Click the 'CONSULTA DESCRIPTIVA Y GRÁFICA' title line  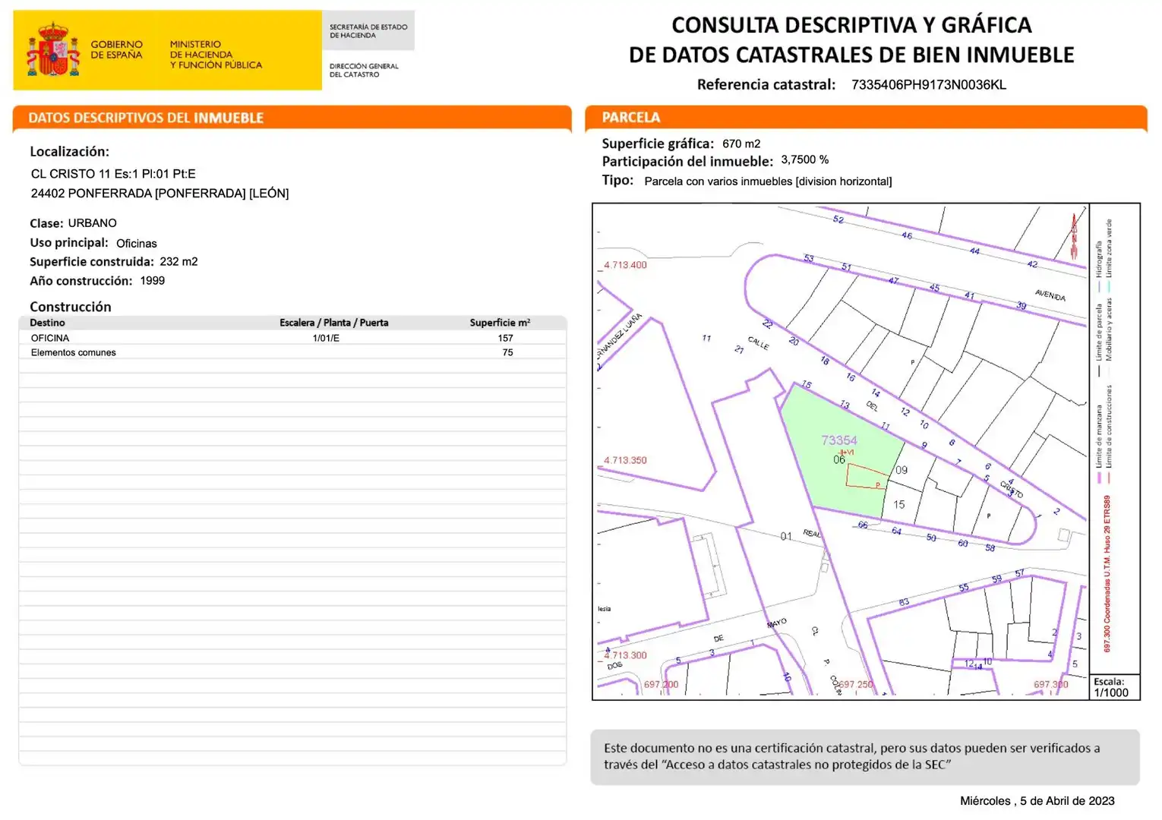851,25
